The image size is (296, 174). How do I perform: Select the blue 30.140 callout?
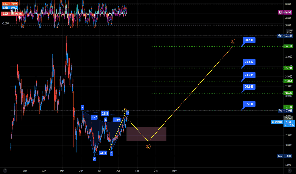249,40
